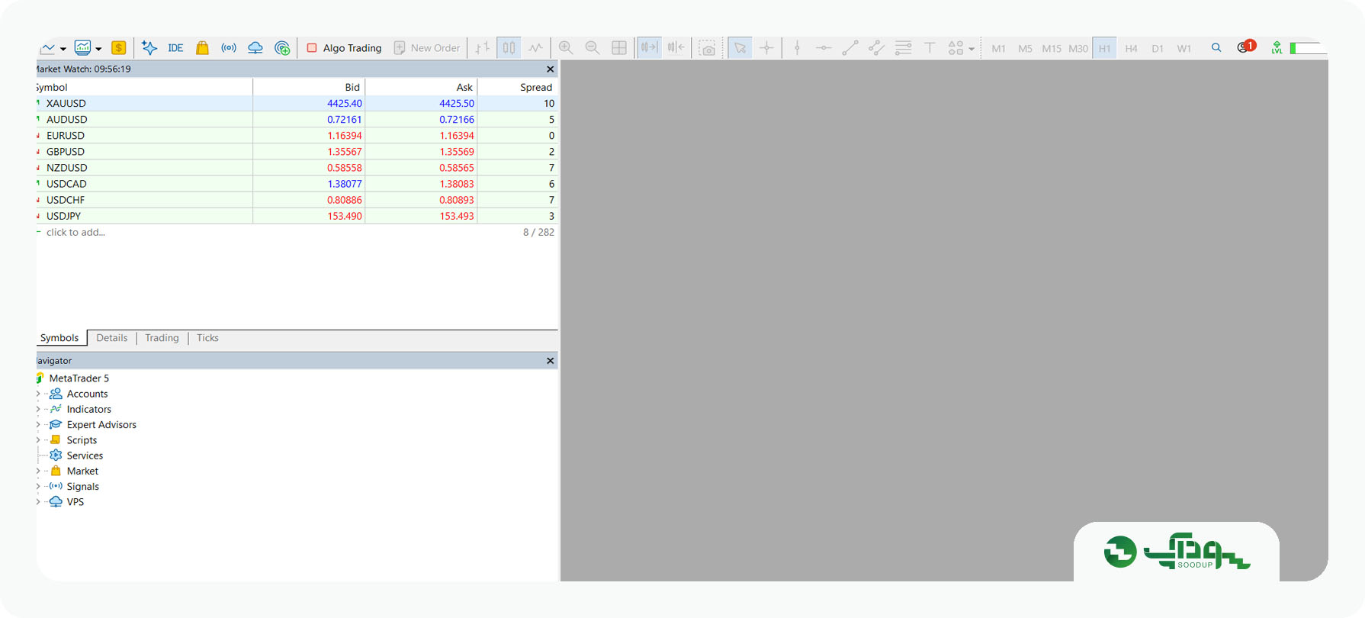Open the VPS cloud icon in toolbar
The height and width of the screenshot is (618, 1365).
pos(255,48)
